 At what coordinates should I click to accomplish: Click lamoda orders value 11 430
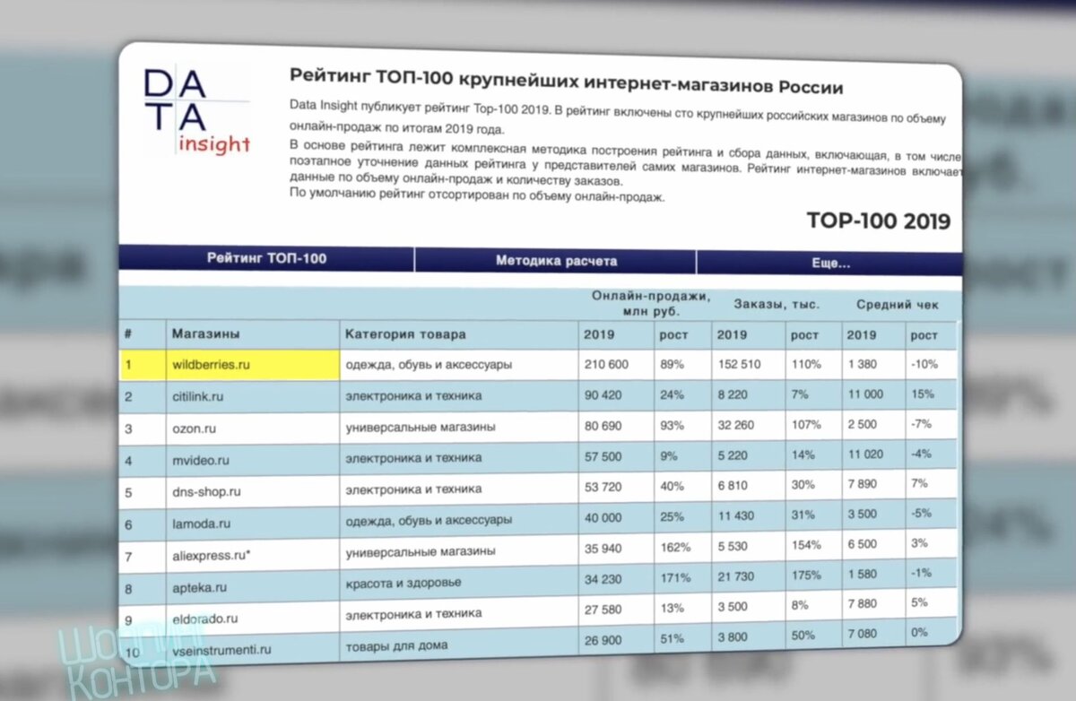click(737, 516)
